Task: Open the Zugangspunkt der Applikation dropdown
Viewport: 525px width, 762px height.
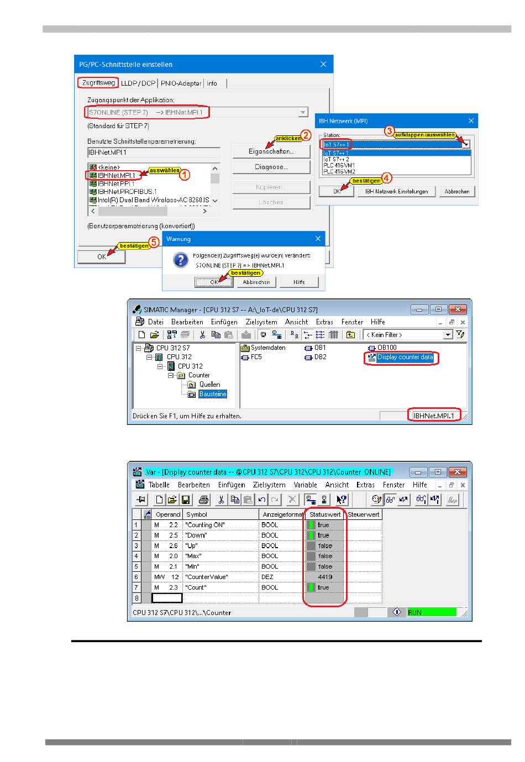Action: [x=303, y=113]
